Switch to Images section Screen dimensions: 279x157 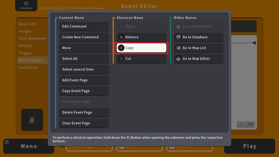(x=25, y=31)
